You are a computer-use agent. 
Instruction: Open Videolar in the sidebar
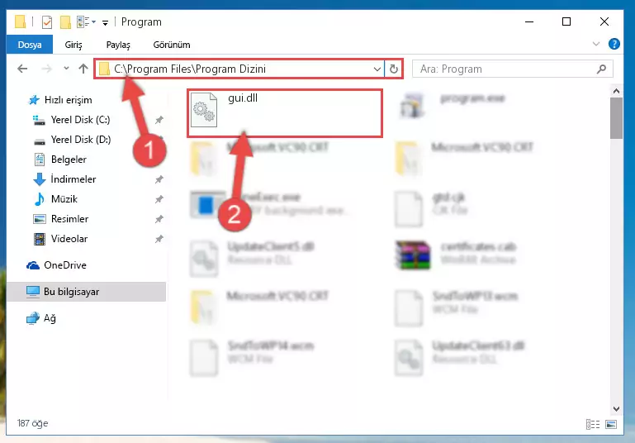pos(60,239)
